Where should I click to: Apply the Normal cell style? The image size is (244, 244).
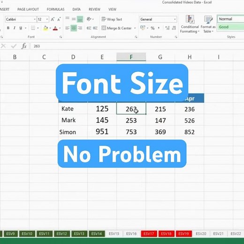click(x=230, y=19)
